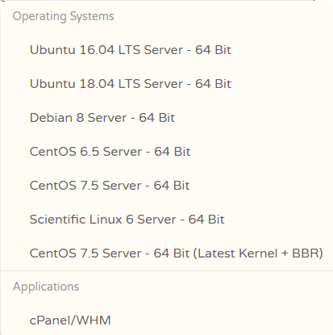The image size is (333, 335).
Task: Choose plain CentOS 7.5 Server - 64 Bit
Action: [x=167, y=186]
